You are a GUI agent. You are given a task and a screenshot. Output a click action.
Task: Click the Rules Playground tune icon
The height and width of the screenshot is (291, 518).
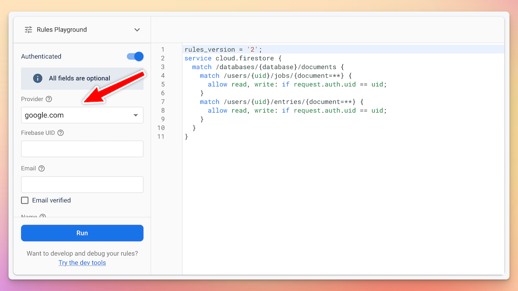pyautogui.click(x=28, y=30)
